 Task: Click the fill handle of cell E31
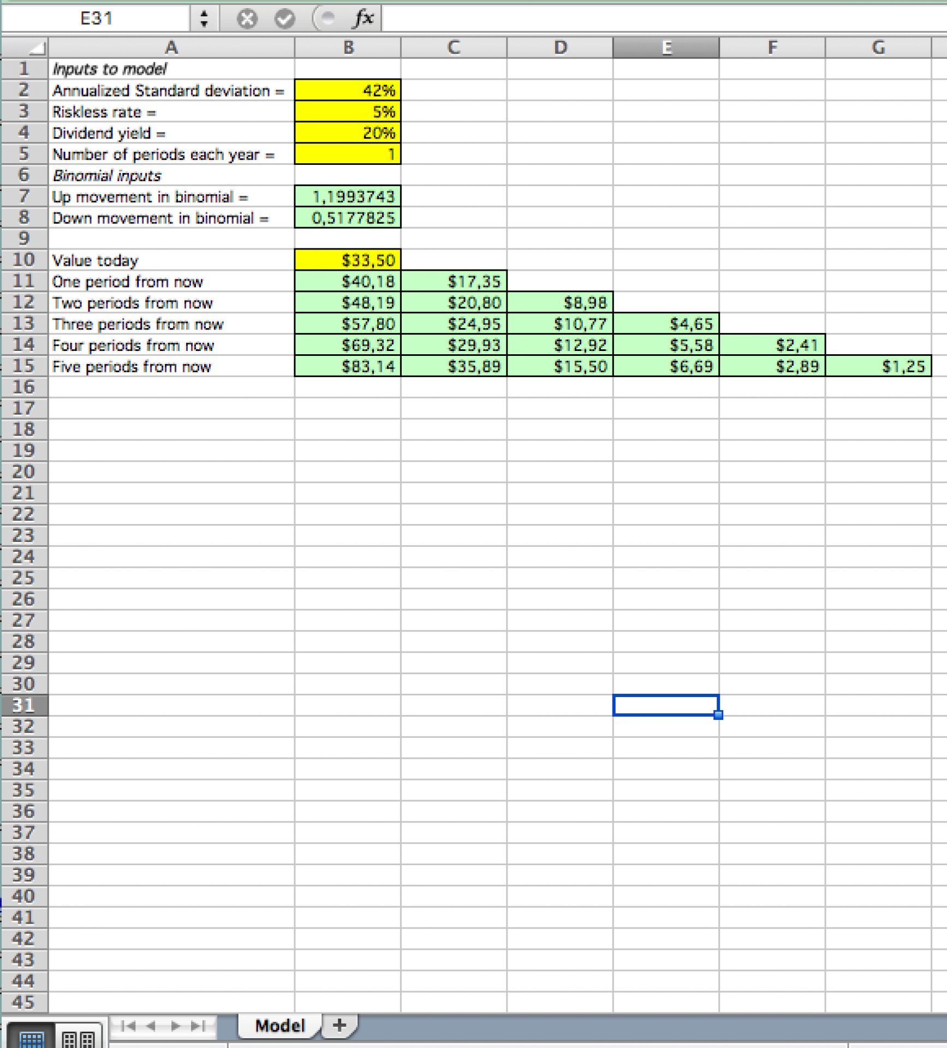coord(718,715)
